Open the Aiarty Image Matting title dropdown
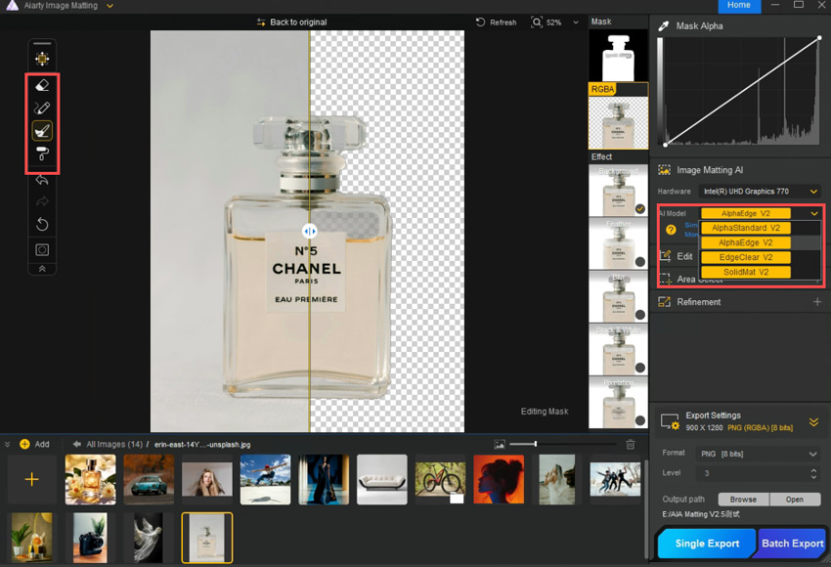Screen dimensions: 831x567 pyautogui.click(x=109, y=6)
